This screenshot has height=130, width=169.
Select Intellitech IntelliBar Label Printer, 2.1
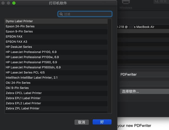coord(56,78)
